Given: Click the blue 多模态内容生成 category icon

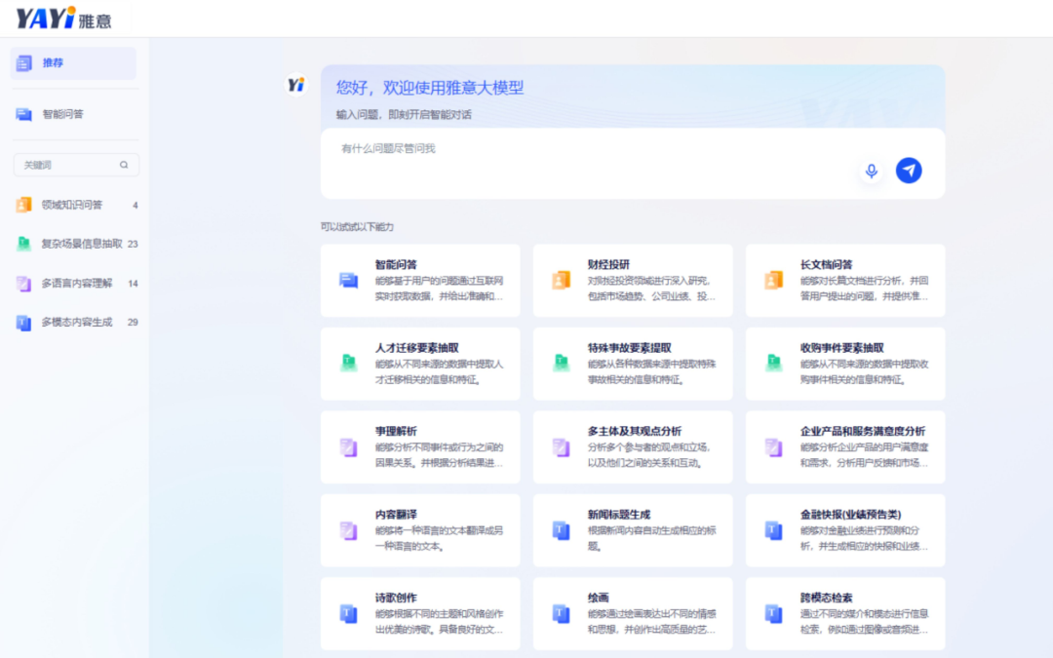Looking at the screenshot, I should pos(23,323).
